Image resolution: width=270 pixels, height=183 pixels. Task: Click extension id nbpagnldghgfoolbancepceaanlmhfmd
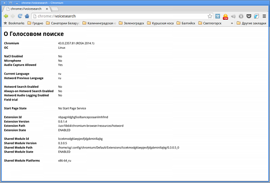click(x=83, y=117)
